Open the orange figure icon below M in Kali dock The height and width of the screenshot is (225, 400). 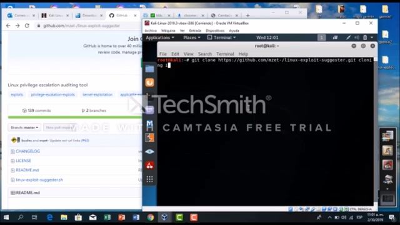coord(150,137)
